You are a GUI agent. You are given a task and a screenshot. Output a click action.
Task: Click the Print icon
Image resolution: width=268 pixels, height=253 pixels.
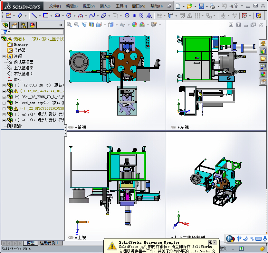[213, 6]
